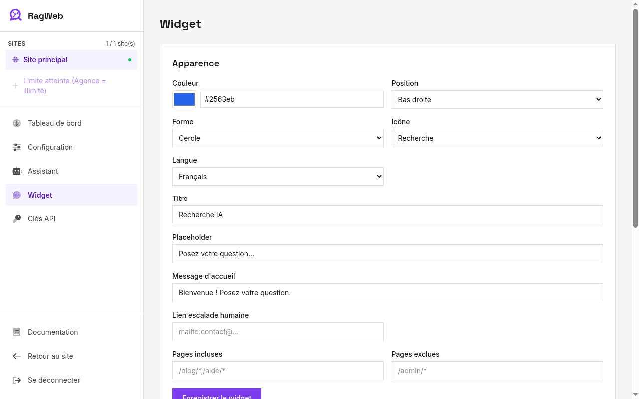639x399 pixels.
Task: Go to Configuration section
Action: point(71,147)
